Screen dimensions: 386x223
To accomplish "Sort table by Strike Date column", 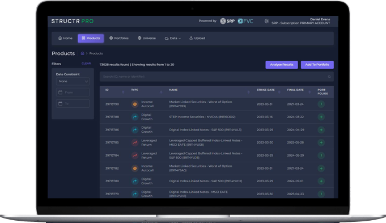I will [279, 92].
